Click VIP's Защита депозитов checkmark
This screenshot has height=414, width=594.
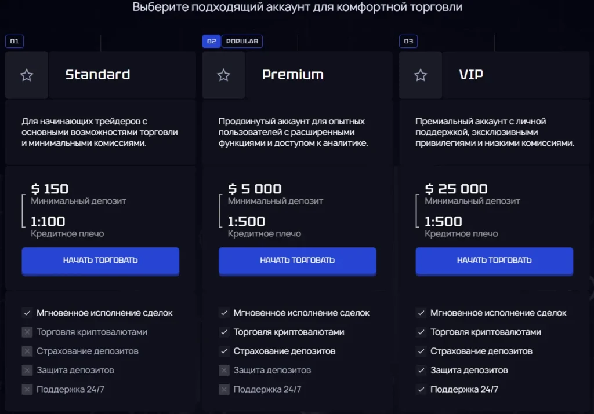click(x=421, y=370)
